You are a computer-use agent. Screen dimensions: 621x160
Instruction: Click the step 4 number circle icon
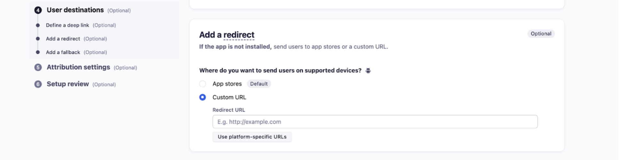click(x=38, y=10)
